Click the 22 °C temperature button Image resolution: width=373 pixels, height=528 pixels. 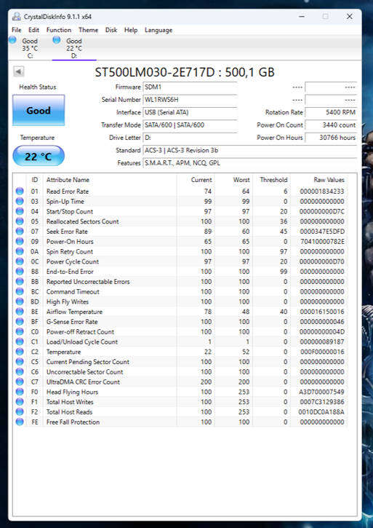pos(39,156)
